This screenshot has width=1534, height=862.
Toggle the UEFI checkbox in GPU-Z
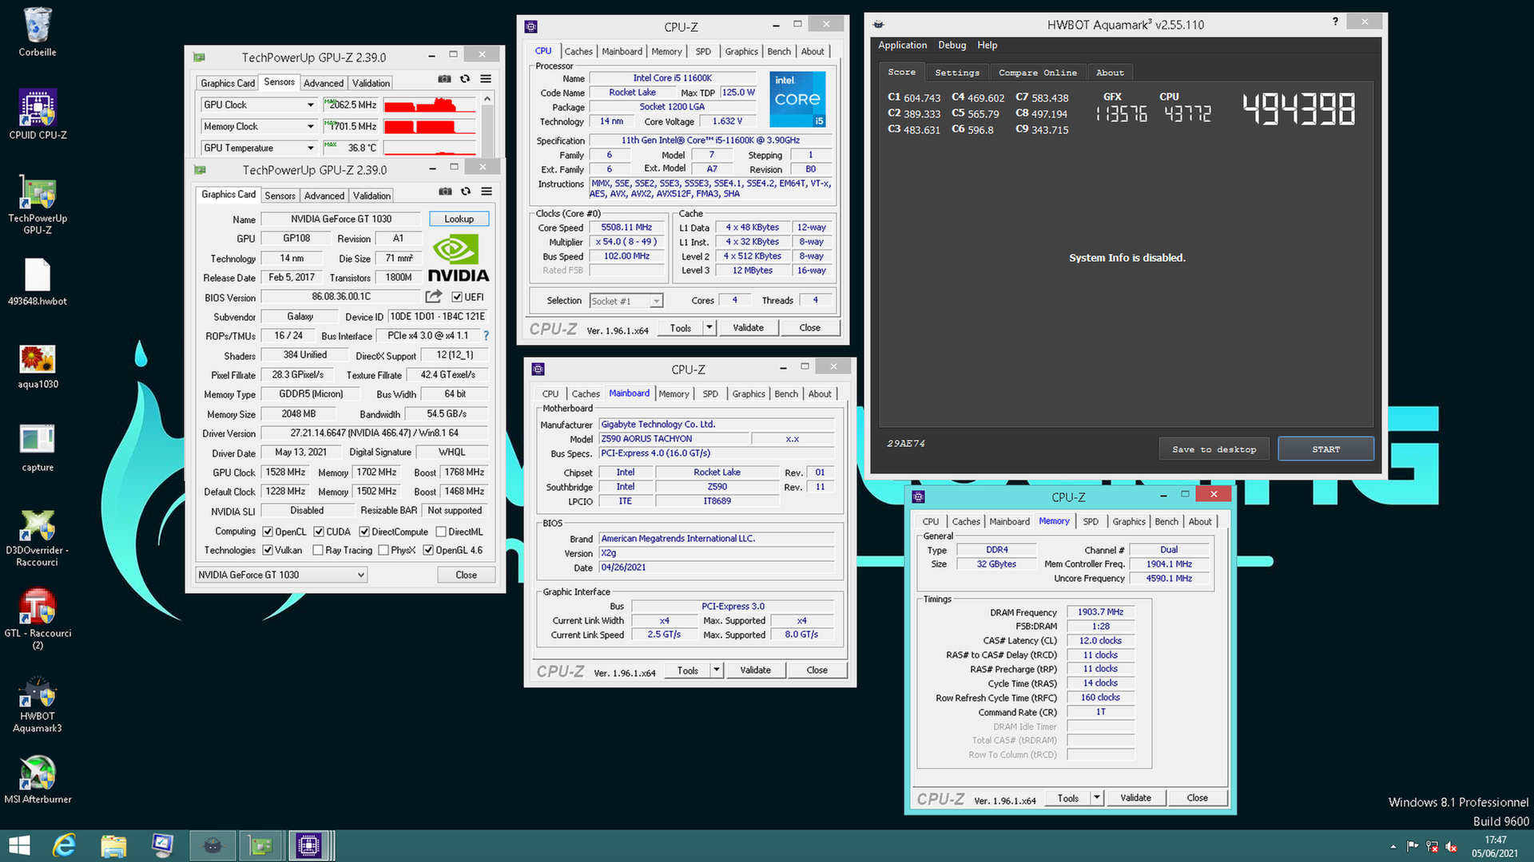point(457,297)
